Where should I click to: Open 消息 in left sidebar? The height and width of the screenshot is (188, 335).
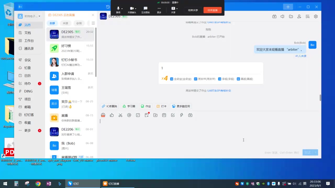point(29,25)
